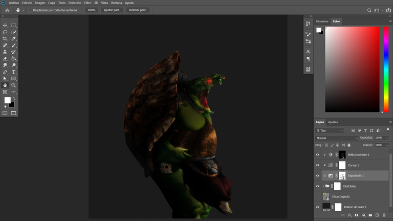Select the Brush tool

click(x=13, y=46)
